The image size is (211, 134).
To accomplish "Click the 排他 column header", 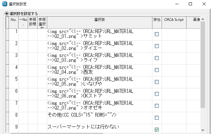I will click(x=157, y=22).
